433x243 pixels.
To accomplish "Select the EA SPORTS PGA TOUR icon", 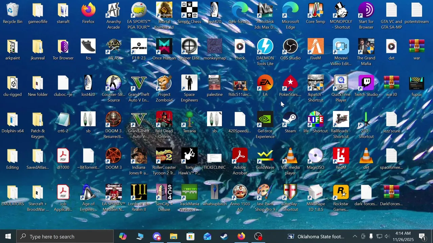I will tap(139, 16).
